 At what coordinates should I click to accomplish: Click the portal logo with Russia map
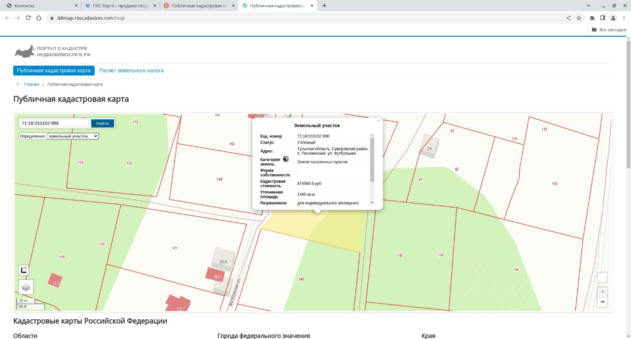pyautogui.click(x=52, y=51)
